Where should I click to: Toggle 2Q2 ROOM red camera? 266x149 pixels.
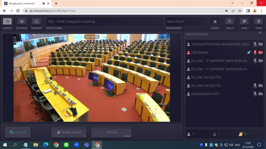(x=261, y=52)
